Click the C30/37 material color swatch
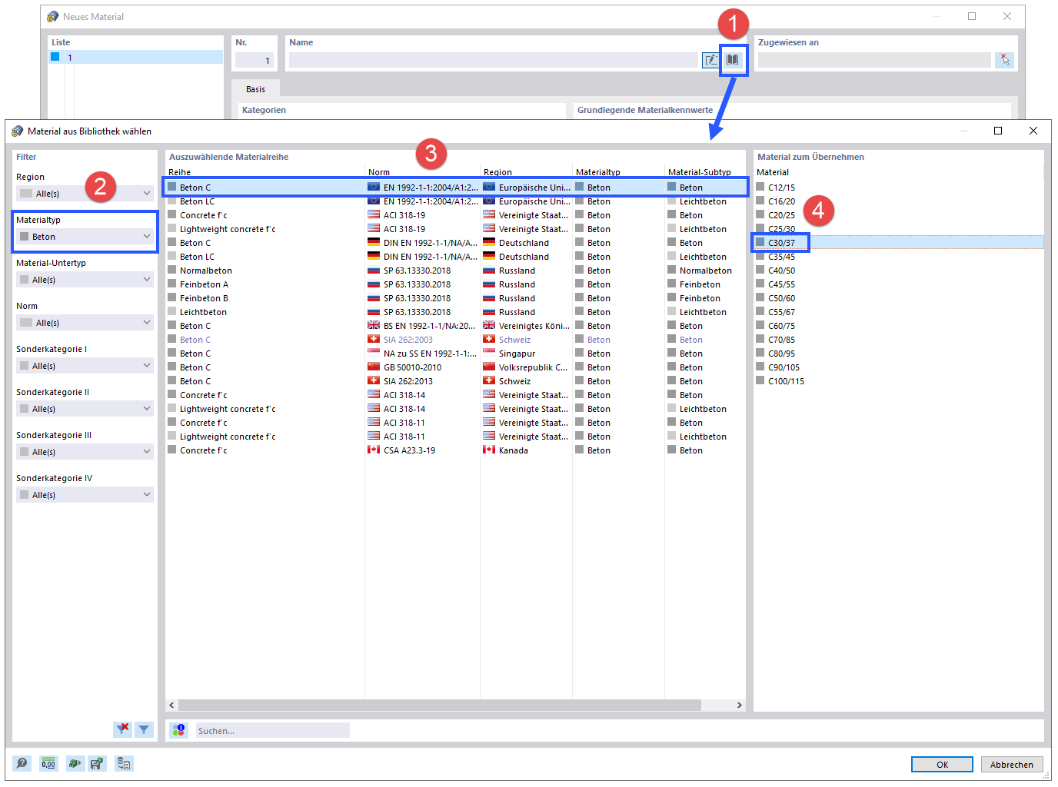This screenshot has height=787, width=1058. pos(760,242)
